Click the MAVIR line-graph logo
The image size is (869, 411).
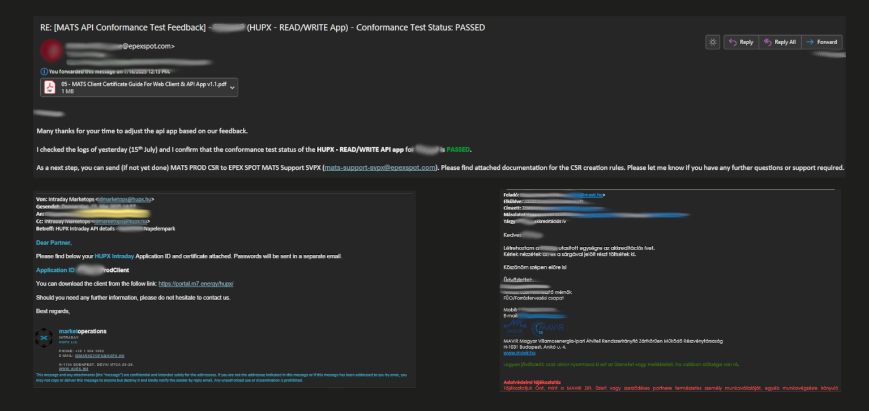pyautogui.click(x=515, y=327)
